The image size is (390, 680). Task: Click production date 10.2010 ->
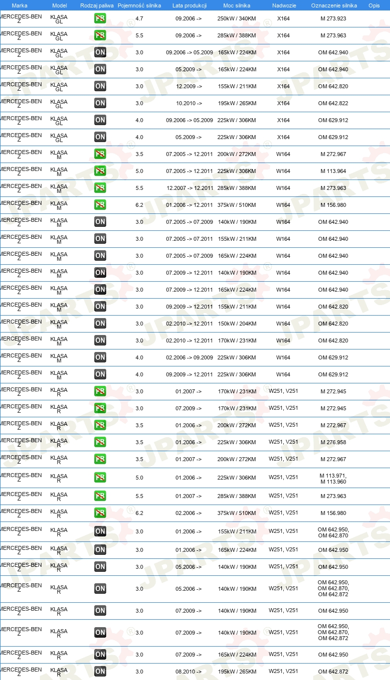pos(189,103)
